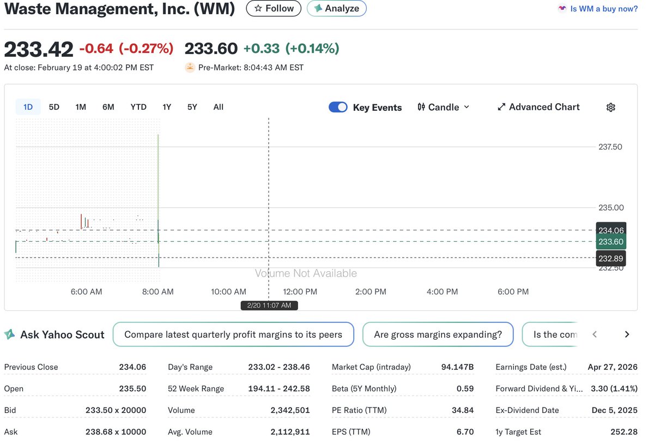The width and height of the screenshot is (654, 443).
Task: Switch chart to 6M range
Action: pyautogui.click(x=108, y=107)
